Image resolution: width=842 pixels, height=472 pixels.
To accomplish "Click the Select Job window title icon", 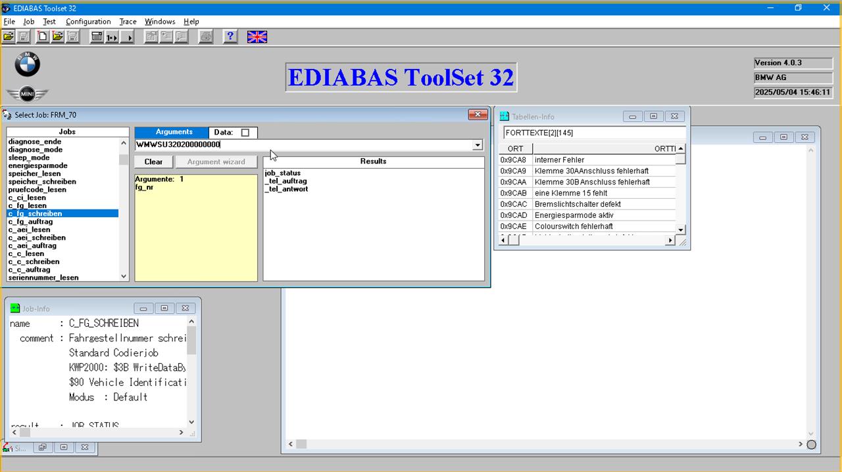I will (7, 115).
